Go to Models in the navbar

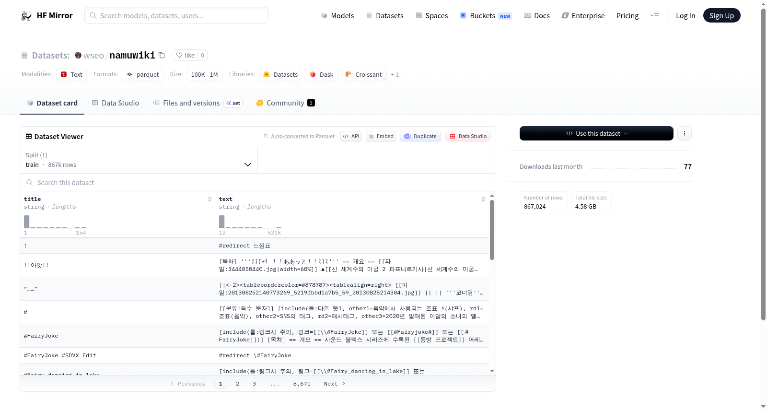point(337,16)
